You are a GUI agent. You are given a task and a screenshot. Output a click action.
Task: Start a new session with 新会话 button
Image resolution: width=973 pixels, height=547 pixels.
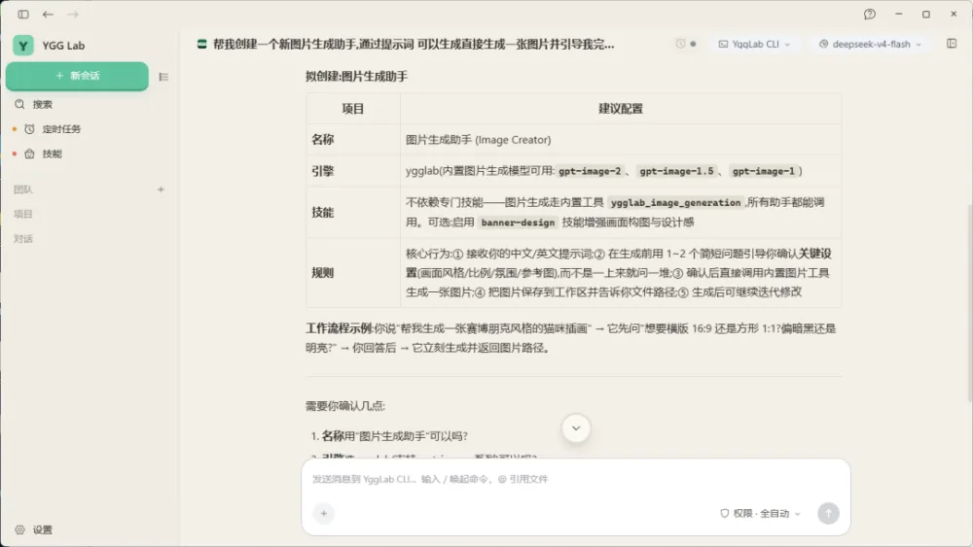point(77,76)
